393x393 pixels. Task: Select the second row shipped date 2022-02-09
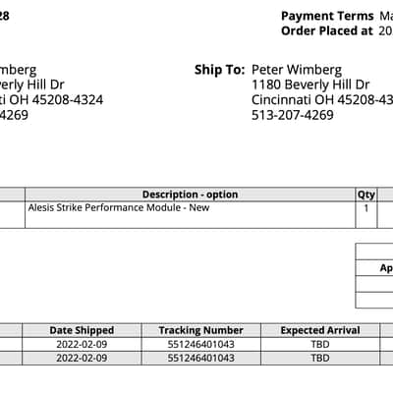pyautogui.click(x=82, y=359)
